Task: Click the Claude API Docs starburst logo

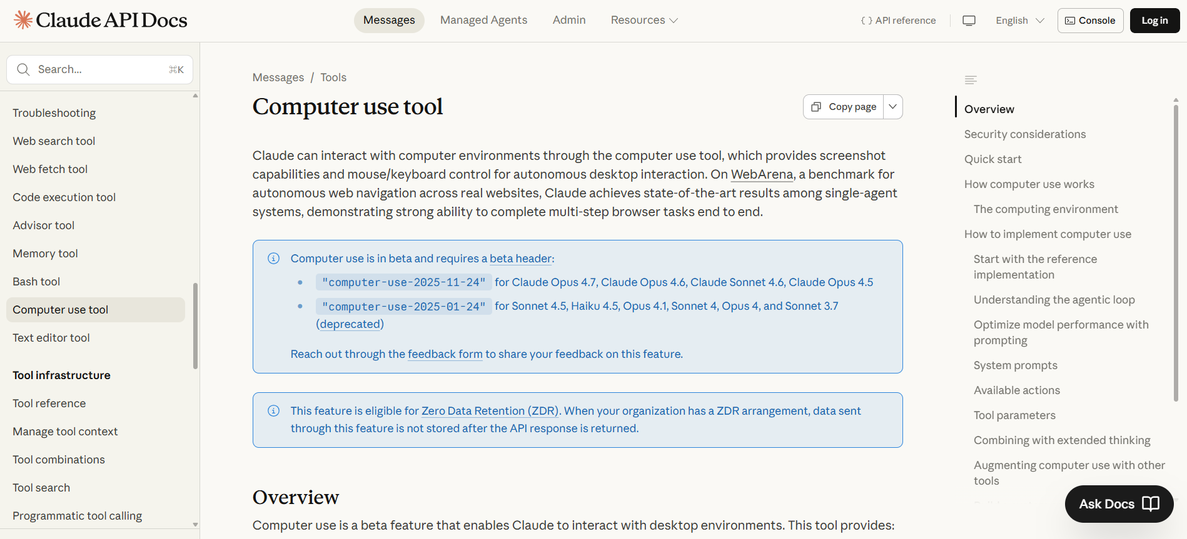Action: coord(23,20)
